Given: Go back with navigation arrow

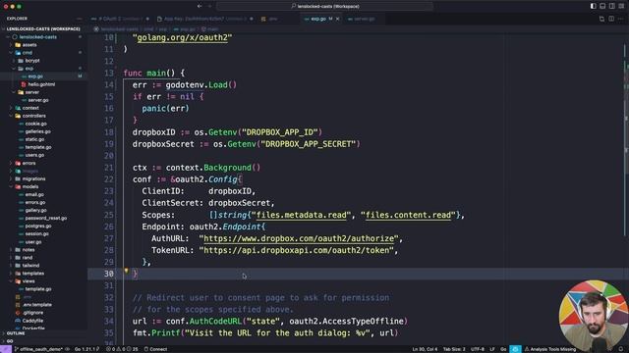Looking at the screenshot, I should (x=200, y=6).
